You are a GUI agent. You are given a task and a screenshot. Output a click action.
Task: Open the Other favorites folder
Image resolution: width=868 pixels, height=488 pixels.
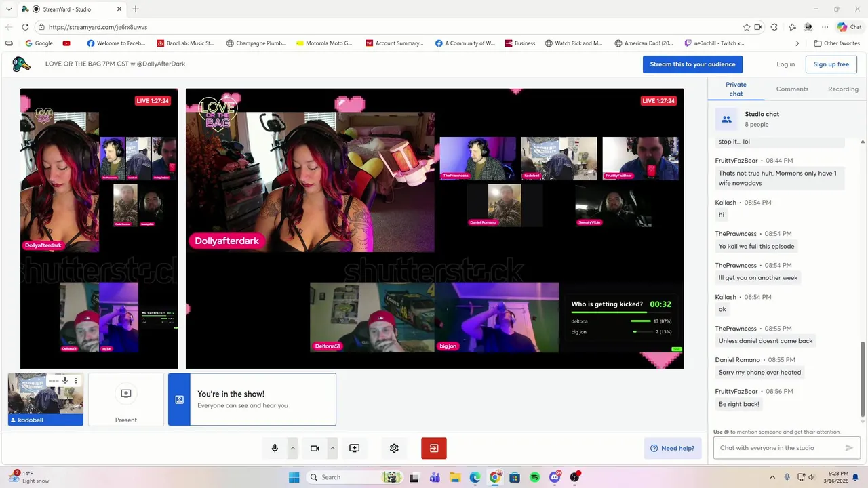coord(837,43)
